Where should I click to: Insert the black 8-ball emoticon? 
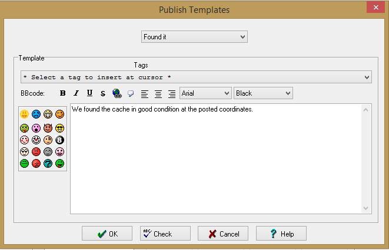59,140
